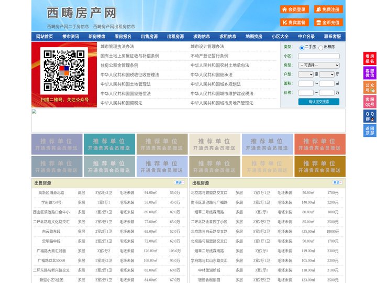
Task: Click the 返回顶部 back-to-top side icon
Action: [x=370, y=130]
